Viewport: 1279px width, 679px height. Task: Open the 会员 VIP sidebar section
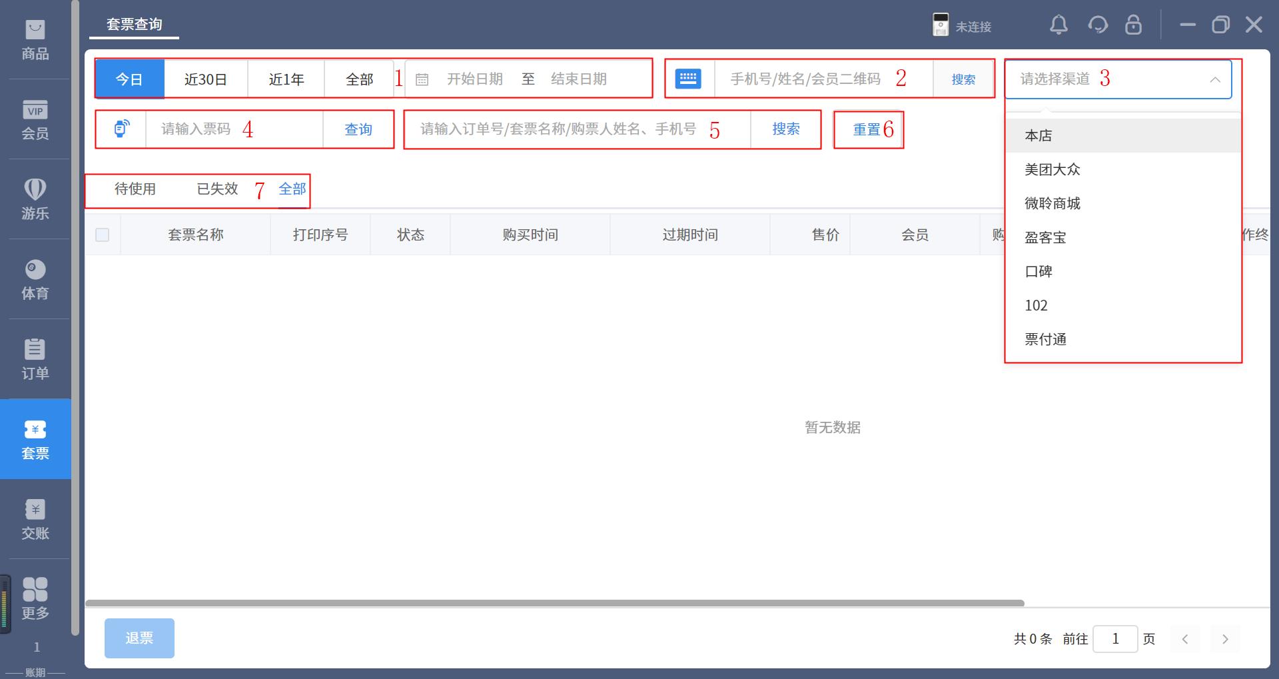point(35,120)
